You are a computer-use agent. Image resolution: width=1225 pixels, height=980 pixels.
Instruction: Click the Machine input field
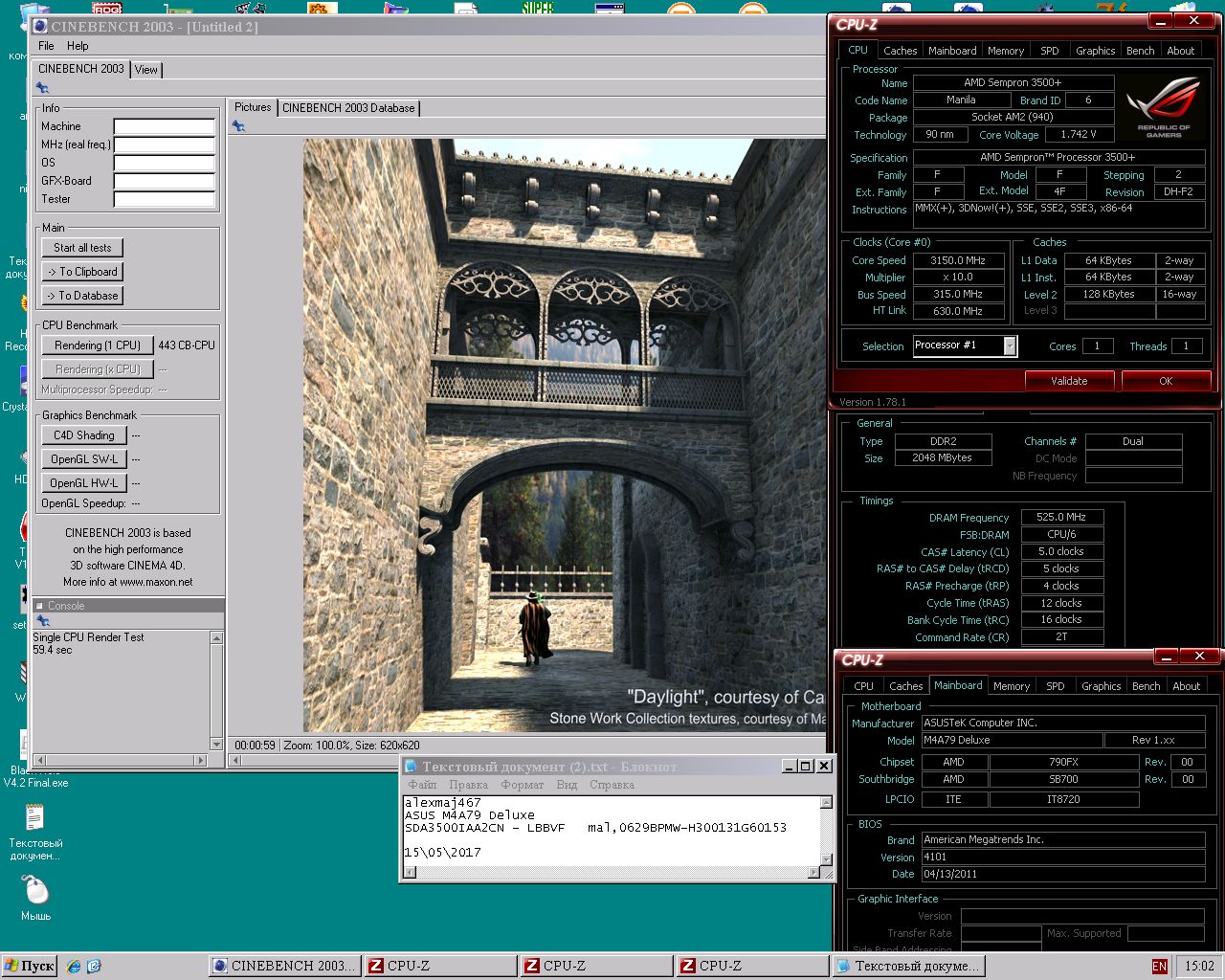pyautogui.click(x=164, y=126)
